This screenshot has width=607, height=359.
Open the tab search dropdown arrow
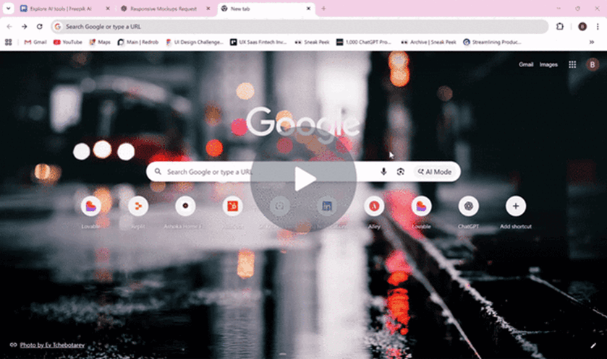click(8, 8)
